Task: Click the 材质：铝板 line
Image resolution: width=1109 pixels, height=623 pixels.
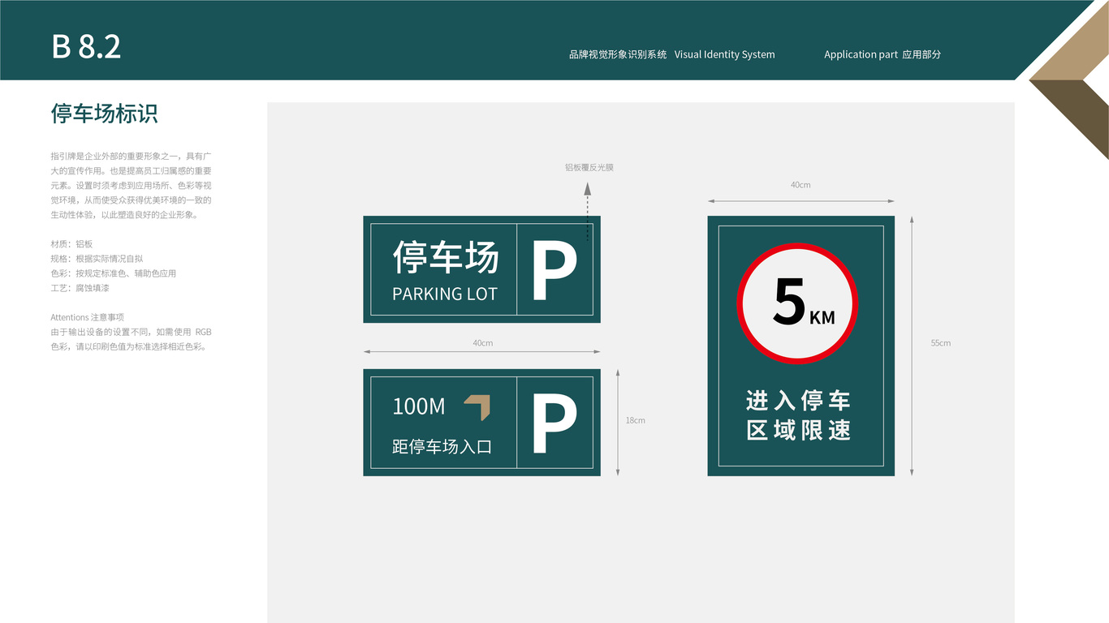Action: [x=71, y=244]
